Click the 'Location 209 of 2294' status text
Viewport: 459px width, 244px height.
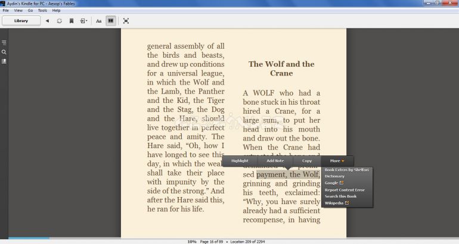click(x=247, y=242)
